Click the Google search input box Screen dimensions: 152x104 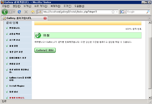(136, 12)
